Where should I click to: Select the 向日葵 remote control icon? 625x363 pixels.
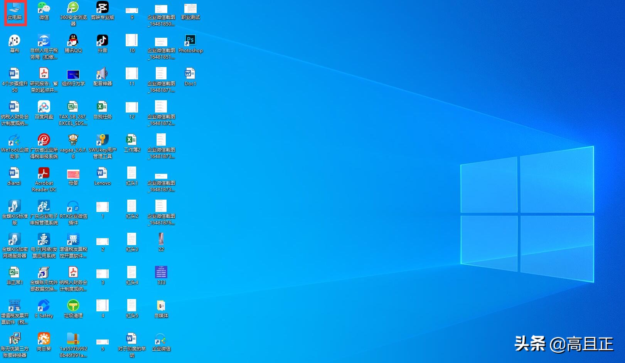click(x=44, y=342)
